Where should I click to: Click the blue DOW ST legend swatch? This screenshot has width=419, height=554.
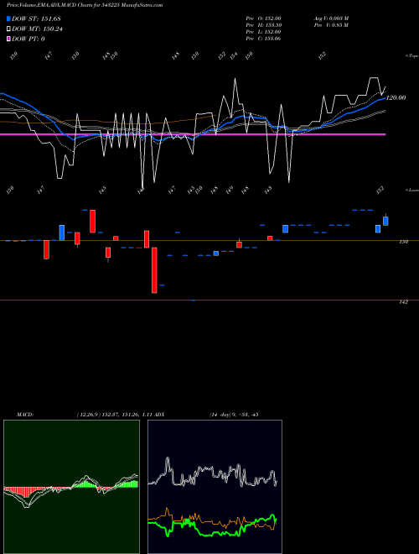click(x=8, y=18)
